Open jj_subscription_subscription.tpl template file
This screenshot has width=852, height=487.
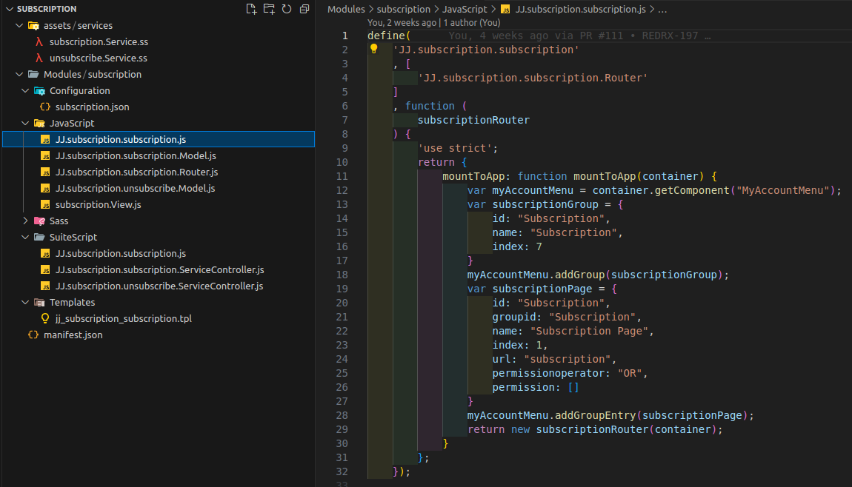coord(123,318)
